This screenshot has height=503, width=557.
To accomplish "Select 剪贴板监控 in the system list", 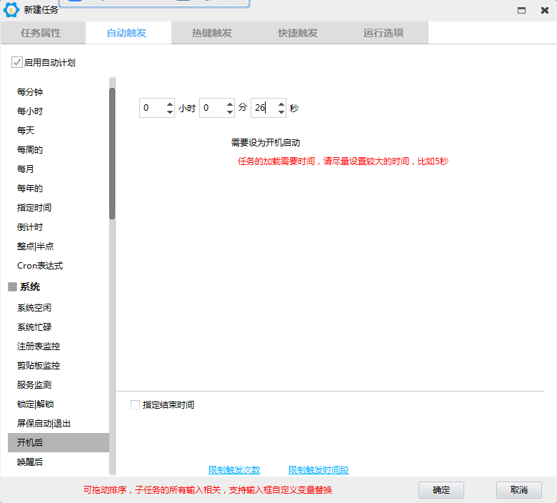I will [39, 366].
